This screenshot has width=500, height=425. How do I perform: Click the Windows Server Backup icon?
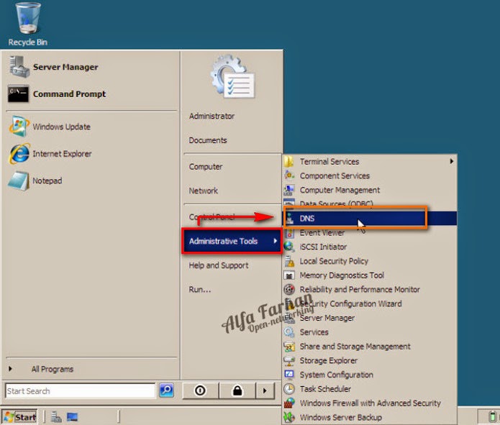click(x=289, y=417)
